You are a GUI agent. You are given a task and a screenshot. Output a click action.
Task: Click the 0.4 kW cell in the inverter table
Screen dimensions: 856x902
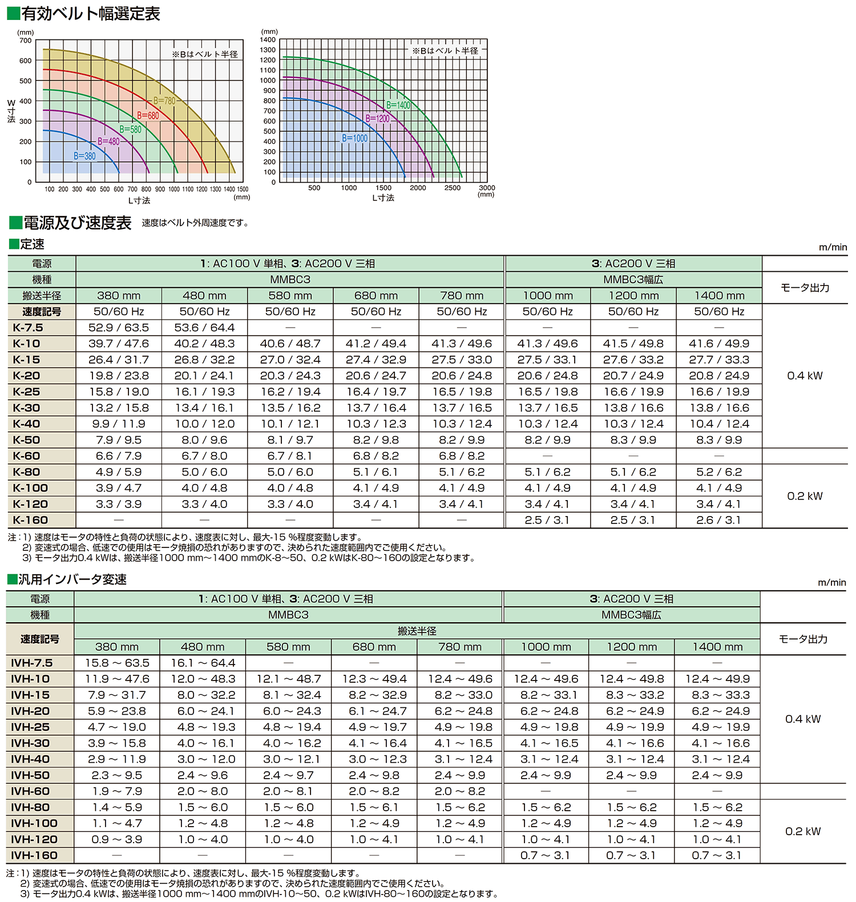pyautogui.click(x=803, y=719)
